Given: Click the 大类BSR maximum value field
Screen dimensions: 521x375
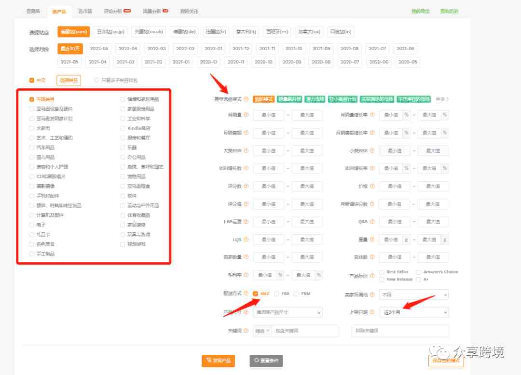Looking at the screenshot, I should click(307, 151).
